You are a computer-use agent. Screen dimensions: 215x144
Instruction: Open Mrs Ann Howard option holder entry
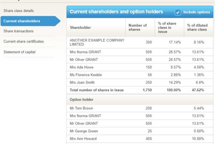pos(83,139)
